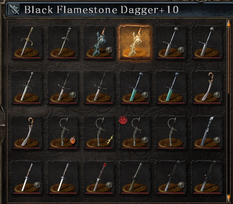Click the scroll down arrow
This screenshot has height=204, width=233.
point(229,198)
